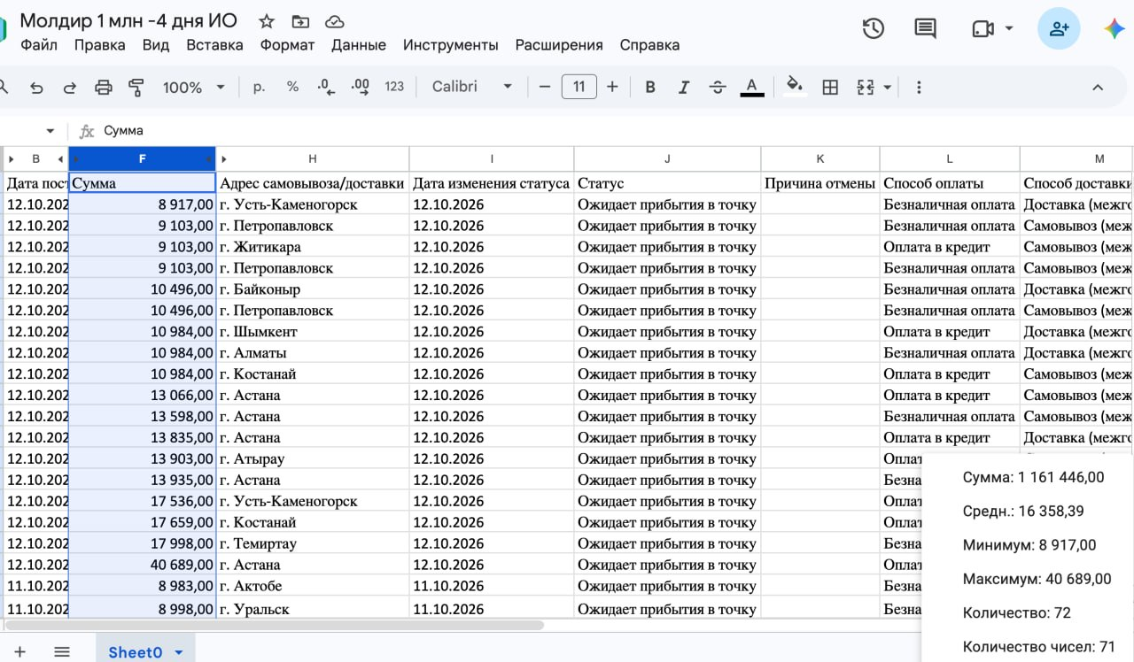
Task: Add a new sheet with plus icon
Action: click(x=19, y=651)
